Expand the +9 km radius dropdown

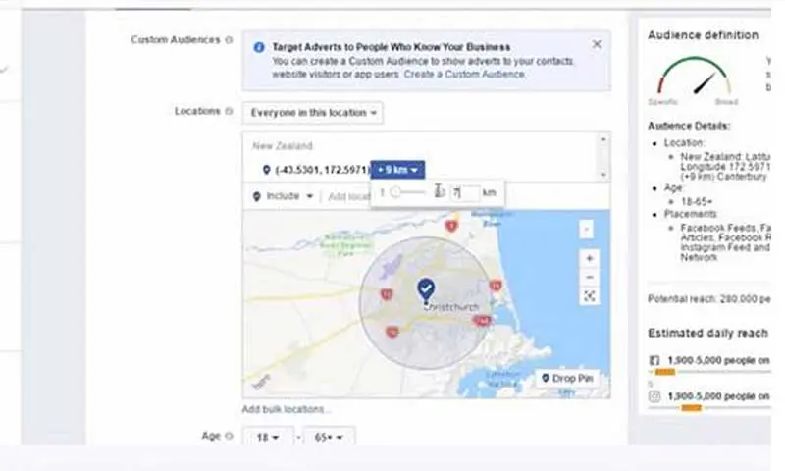[x=397, y=170]
